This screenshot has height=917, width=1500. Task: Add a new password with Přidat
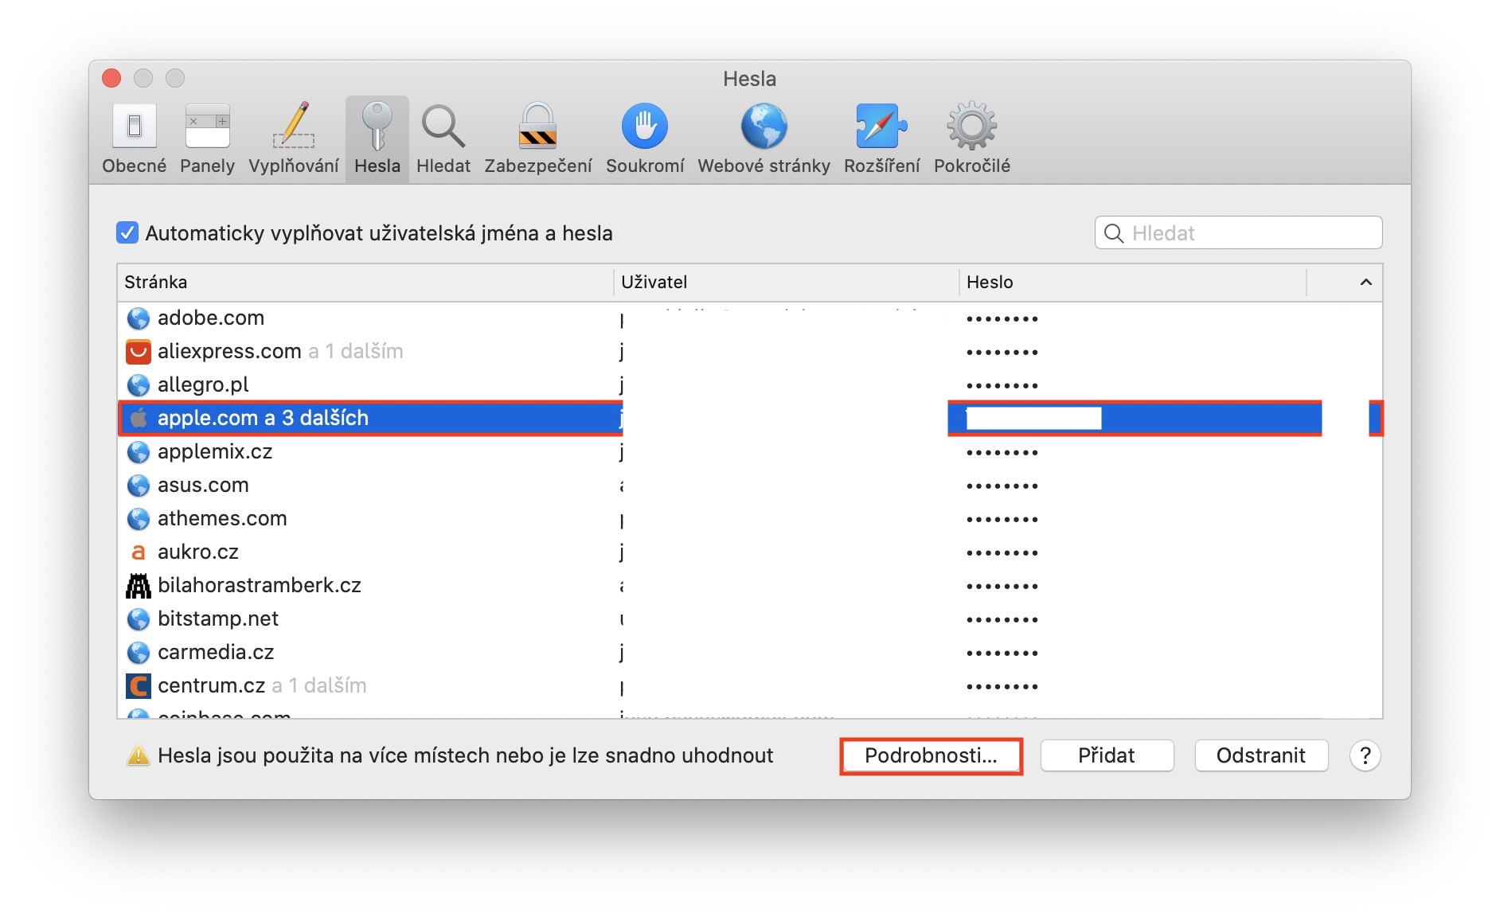(1107, 755)
